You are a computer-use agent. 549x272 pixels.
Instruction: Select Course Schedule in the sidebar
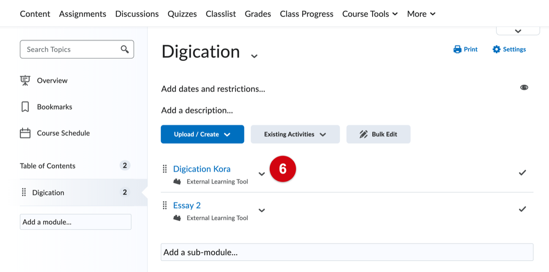(x=63, y=133)
